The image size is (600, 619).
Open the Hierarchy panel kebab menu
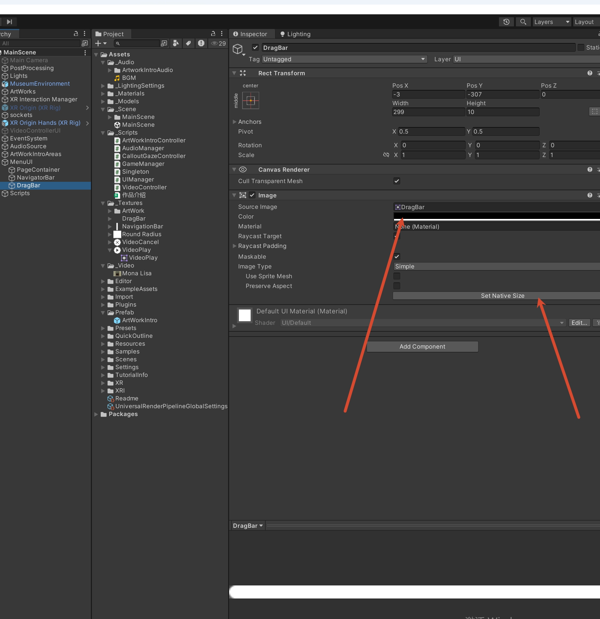(x=84, y=34)
